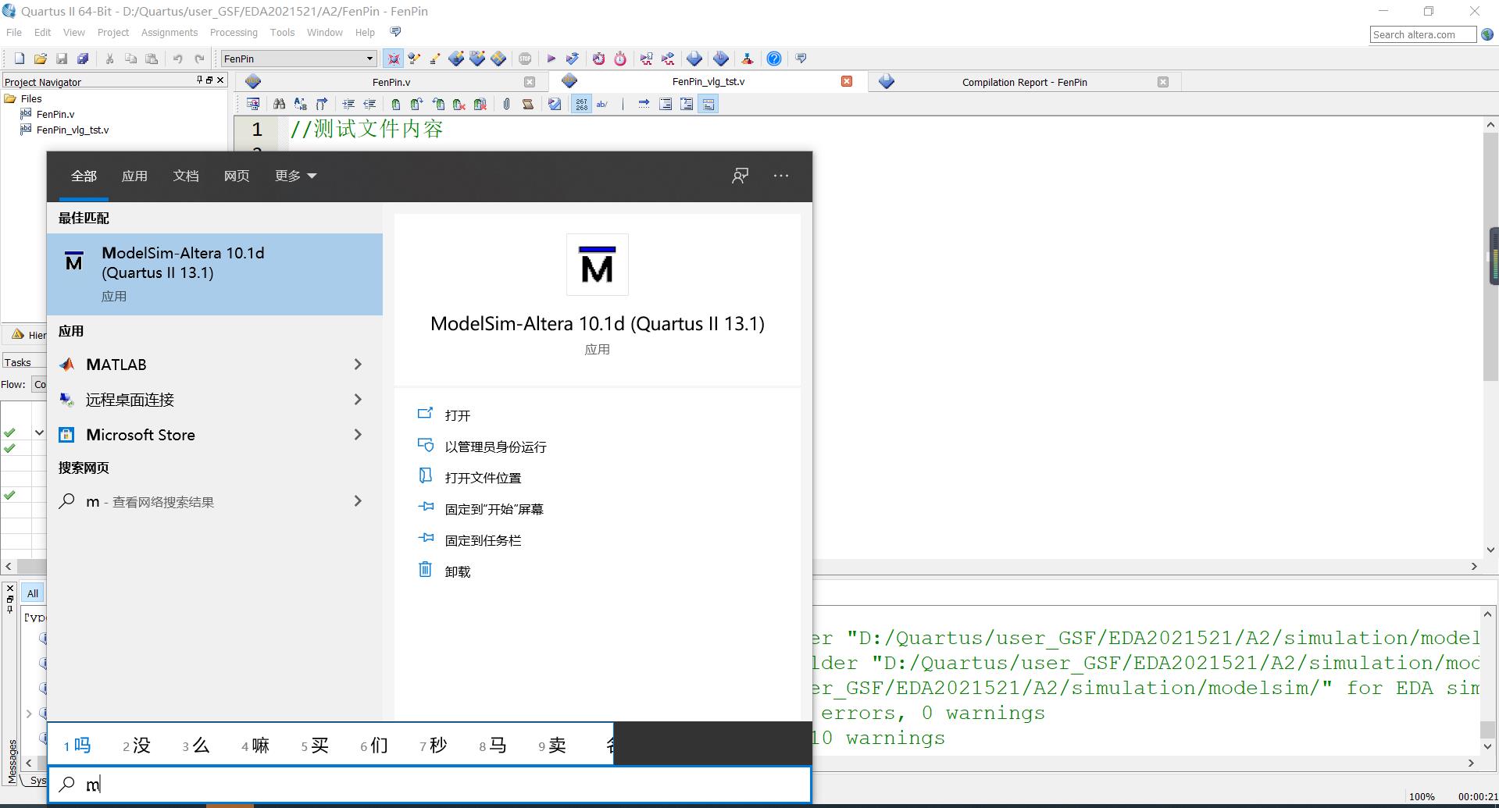Click the Find binoculars icon in editor toolbar

pos(279,104)
